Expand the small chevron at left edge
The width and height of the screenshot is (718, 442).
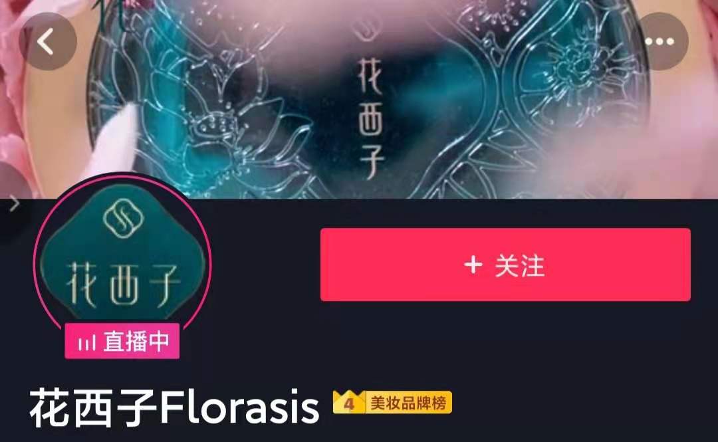coord(14,203)
